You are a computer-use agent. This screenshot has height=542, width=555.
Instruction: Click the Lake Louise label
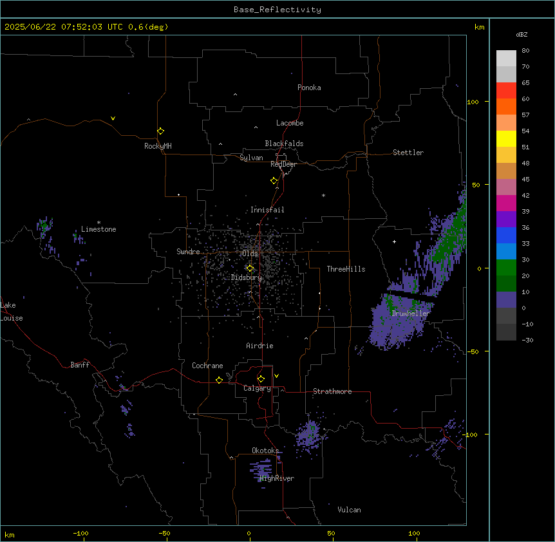pos(12,312)
